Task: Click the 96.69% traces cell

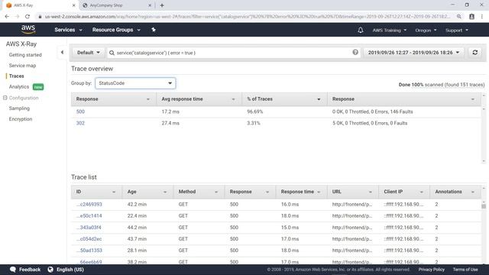Action: click(254, 112)
